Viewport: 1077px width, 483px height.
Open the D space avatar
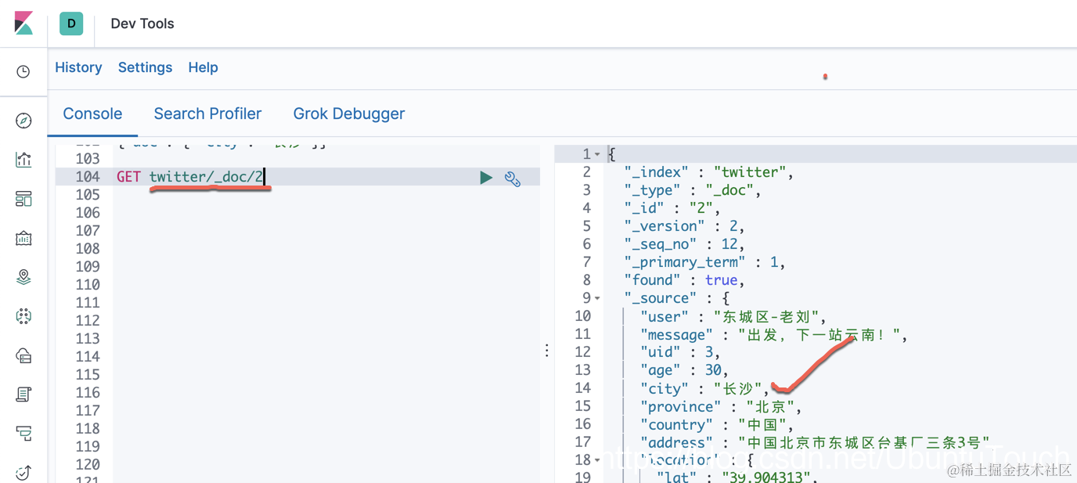tap(71, 23)
